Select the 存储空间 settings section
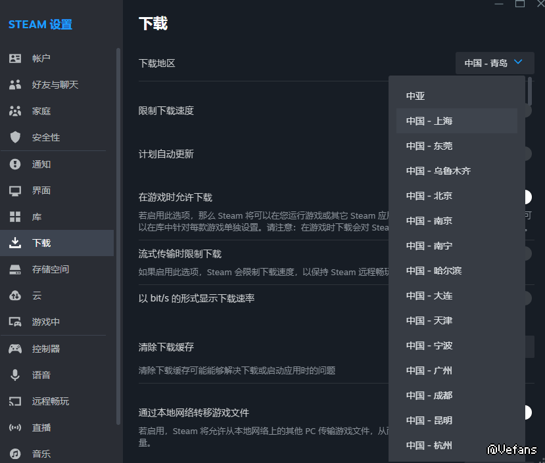545x463 pixels. click(x=57, y=269)
